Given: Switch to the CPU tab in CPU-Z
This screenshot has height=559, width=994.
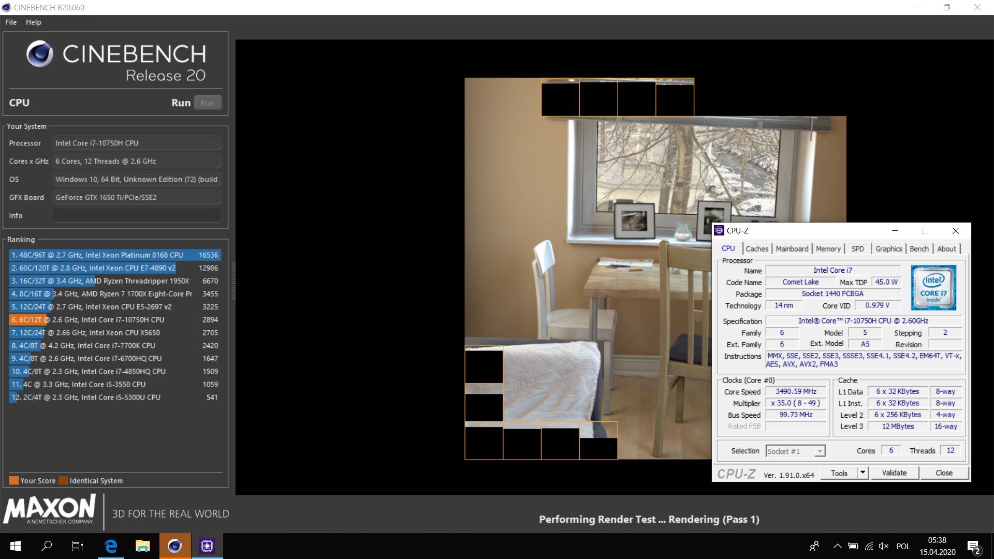Looking at the screenshot, I should coord(728,248).
